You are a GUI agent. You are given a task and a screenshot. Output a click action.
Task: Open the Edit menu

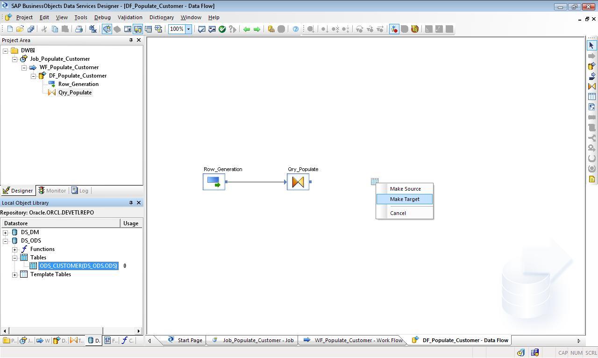(x=44, y=17)
